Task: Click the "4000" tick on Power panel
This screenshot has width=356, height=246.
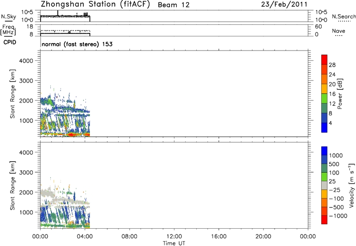Action: [26, 61]
